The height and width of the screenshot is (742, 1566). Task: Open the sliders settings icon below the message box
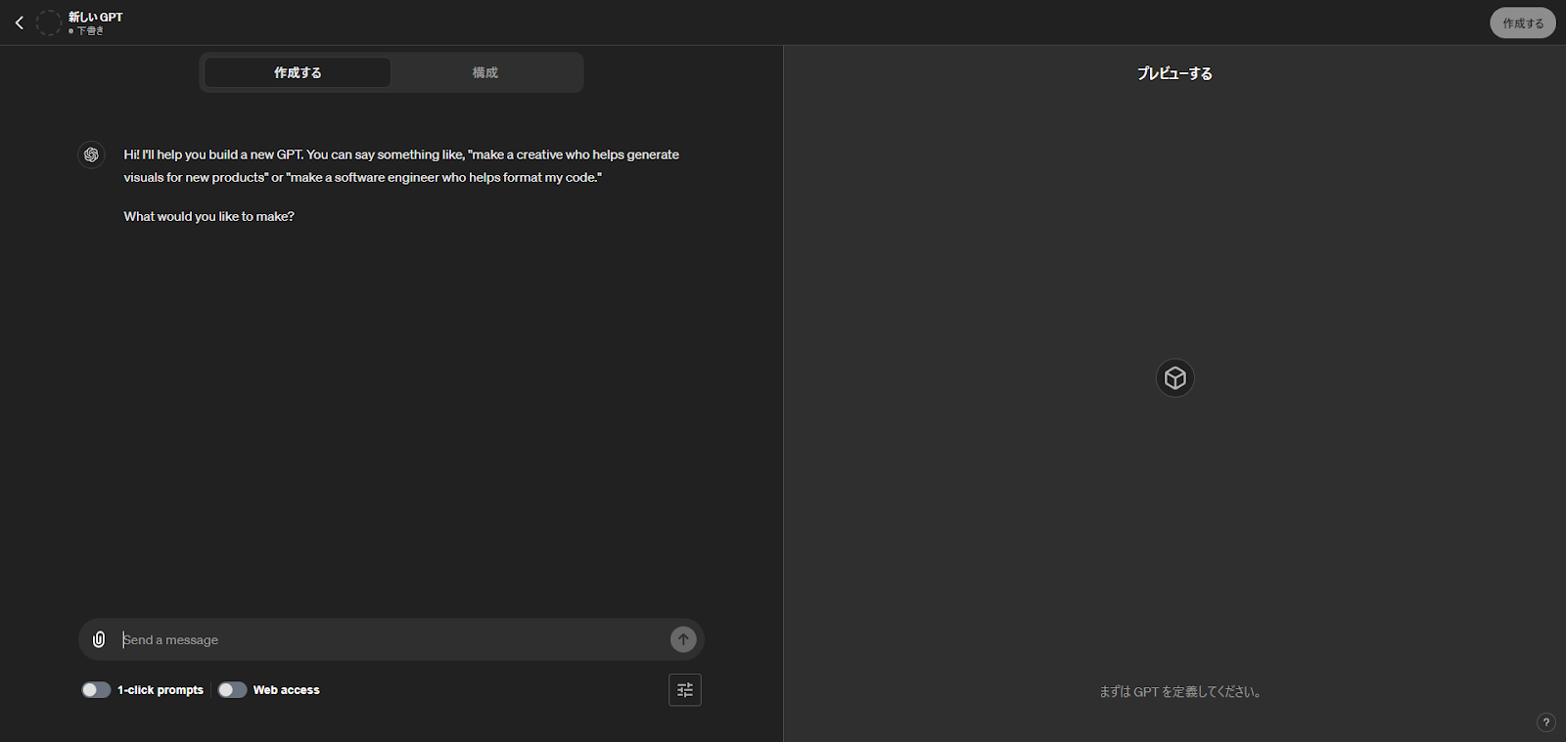click(x=685, y=690)
